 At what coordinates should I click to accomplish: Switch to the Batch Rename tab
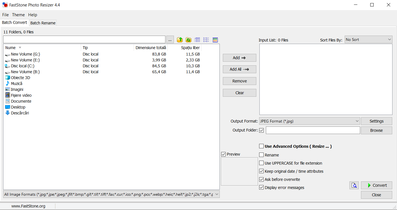click(43, 23)
